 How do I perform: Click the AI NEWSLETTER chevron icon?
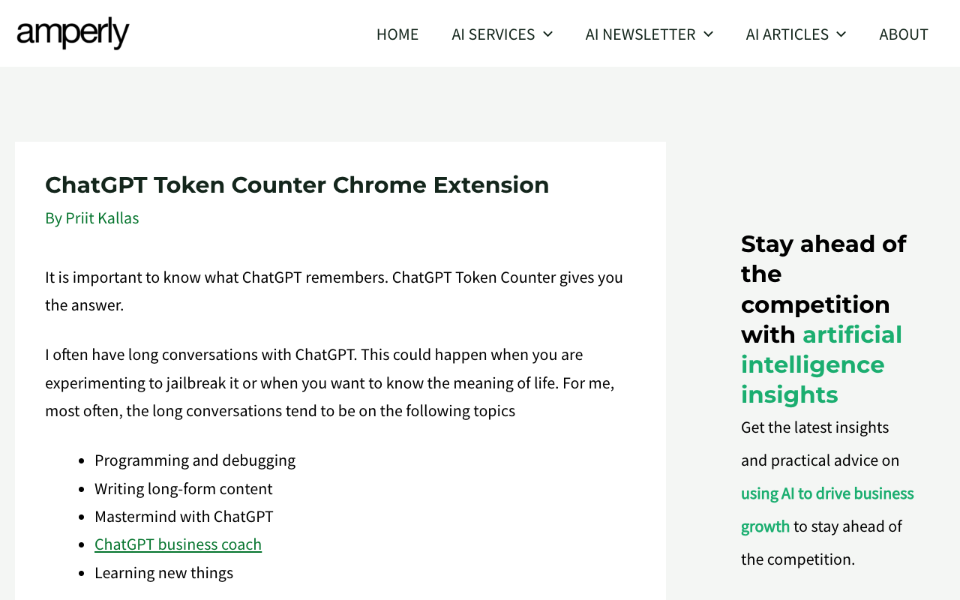click(x=708, y=34)
